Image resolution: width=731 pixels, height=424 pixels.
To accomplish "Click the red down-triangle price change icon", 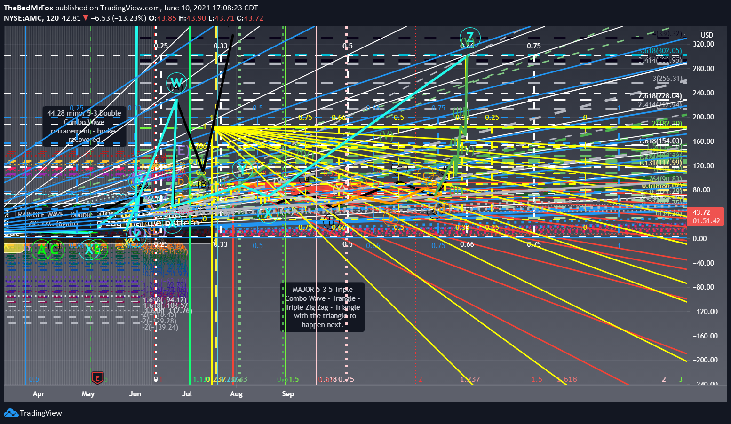I will click(x=85, y=18).
